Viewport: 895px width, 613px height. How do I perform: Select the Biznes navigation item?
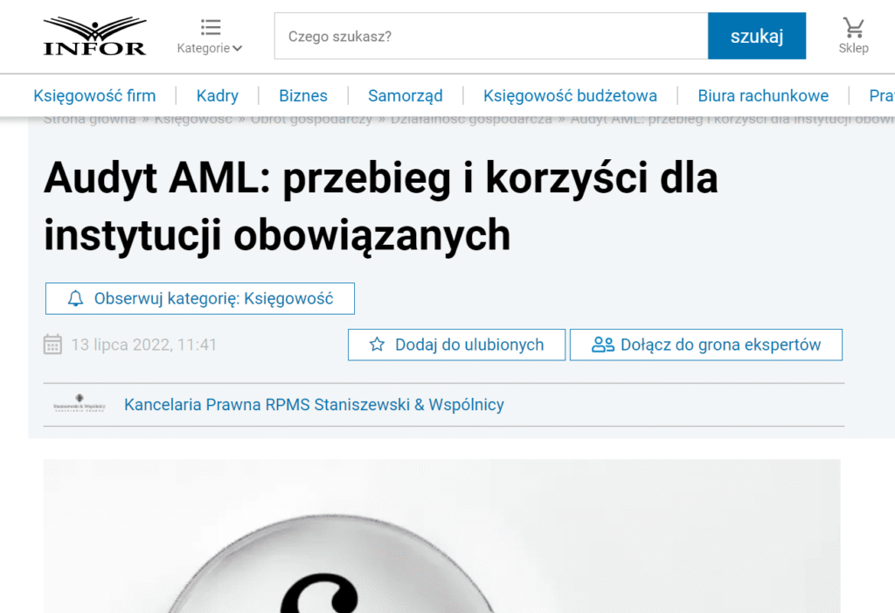[x=303, y=96]
